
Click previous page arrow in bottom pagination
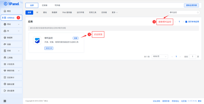pos(172,56)
